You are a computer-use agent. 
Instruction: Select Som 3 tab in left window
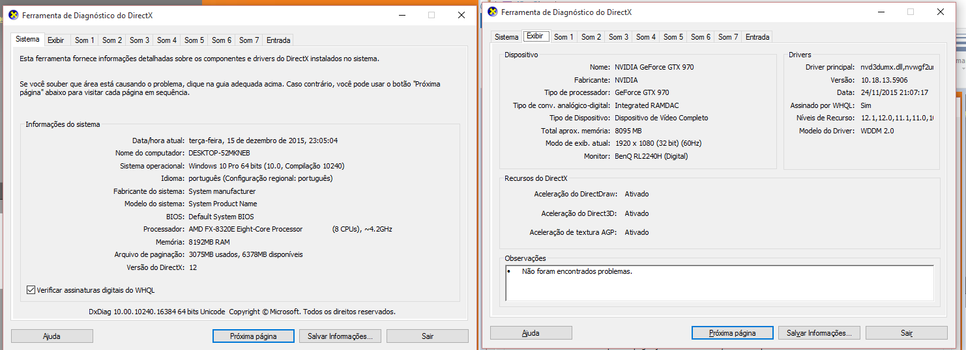pyautogui.click(x=139, y=40)
